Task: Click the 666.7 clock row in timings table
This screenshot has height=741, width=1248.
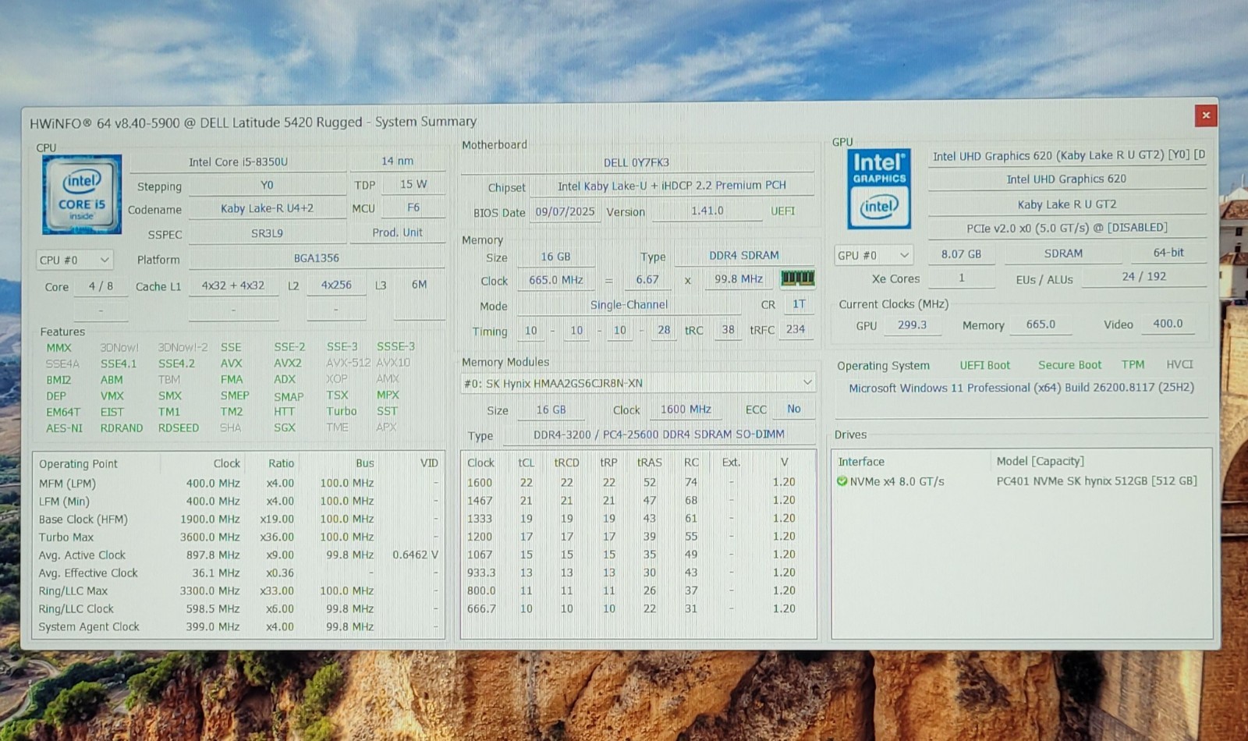Action: pos(636,609)
